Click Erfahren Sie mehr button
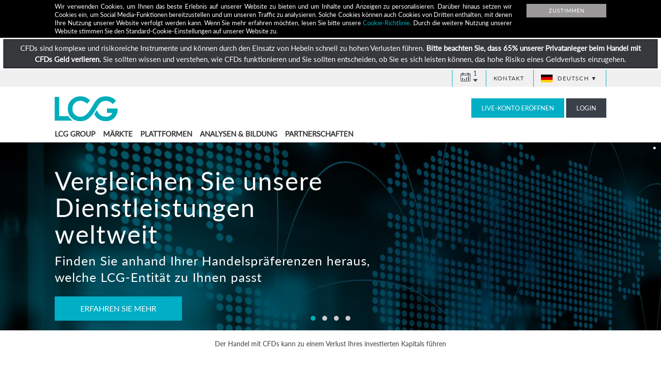This screenshot has height=372, width=661. (118, 309)
